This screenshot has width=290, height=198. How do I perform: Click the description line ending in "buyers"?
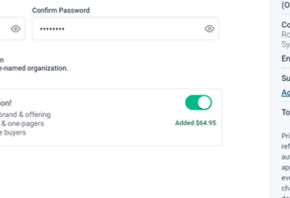click(x=13, y=132)
